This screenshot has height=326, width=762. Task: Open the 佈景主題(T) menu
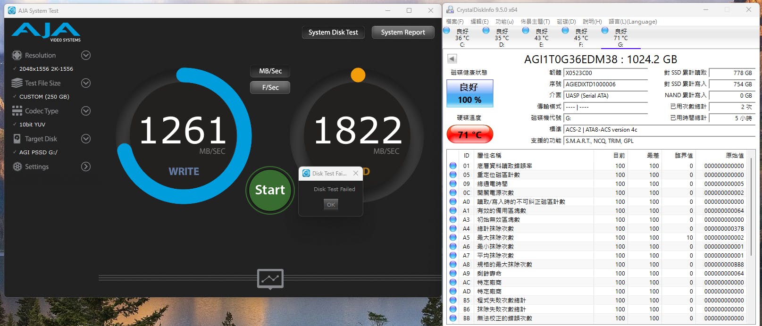[535, 21]
